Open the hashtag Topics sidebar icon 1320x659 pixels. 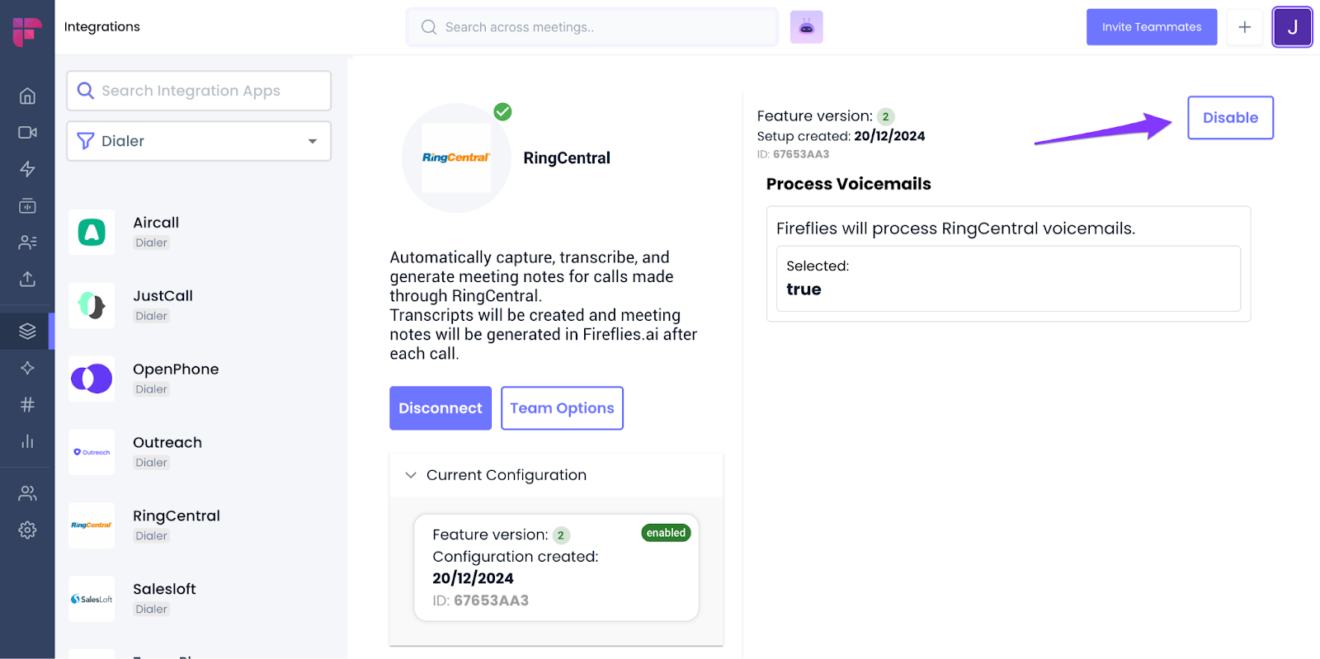[27, 404]
